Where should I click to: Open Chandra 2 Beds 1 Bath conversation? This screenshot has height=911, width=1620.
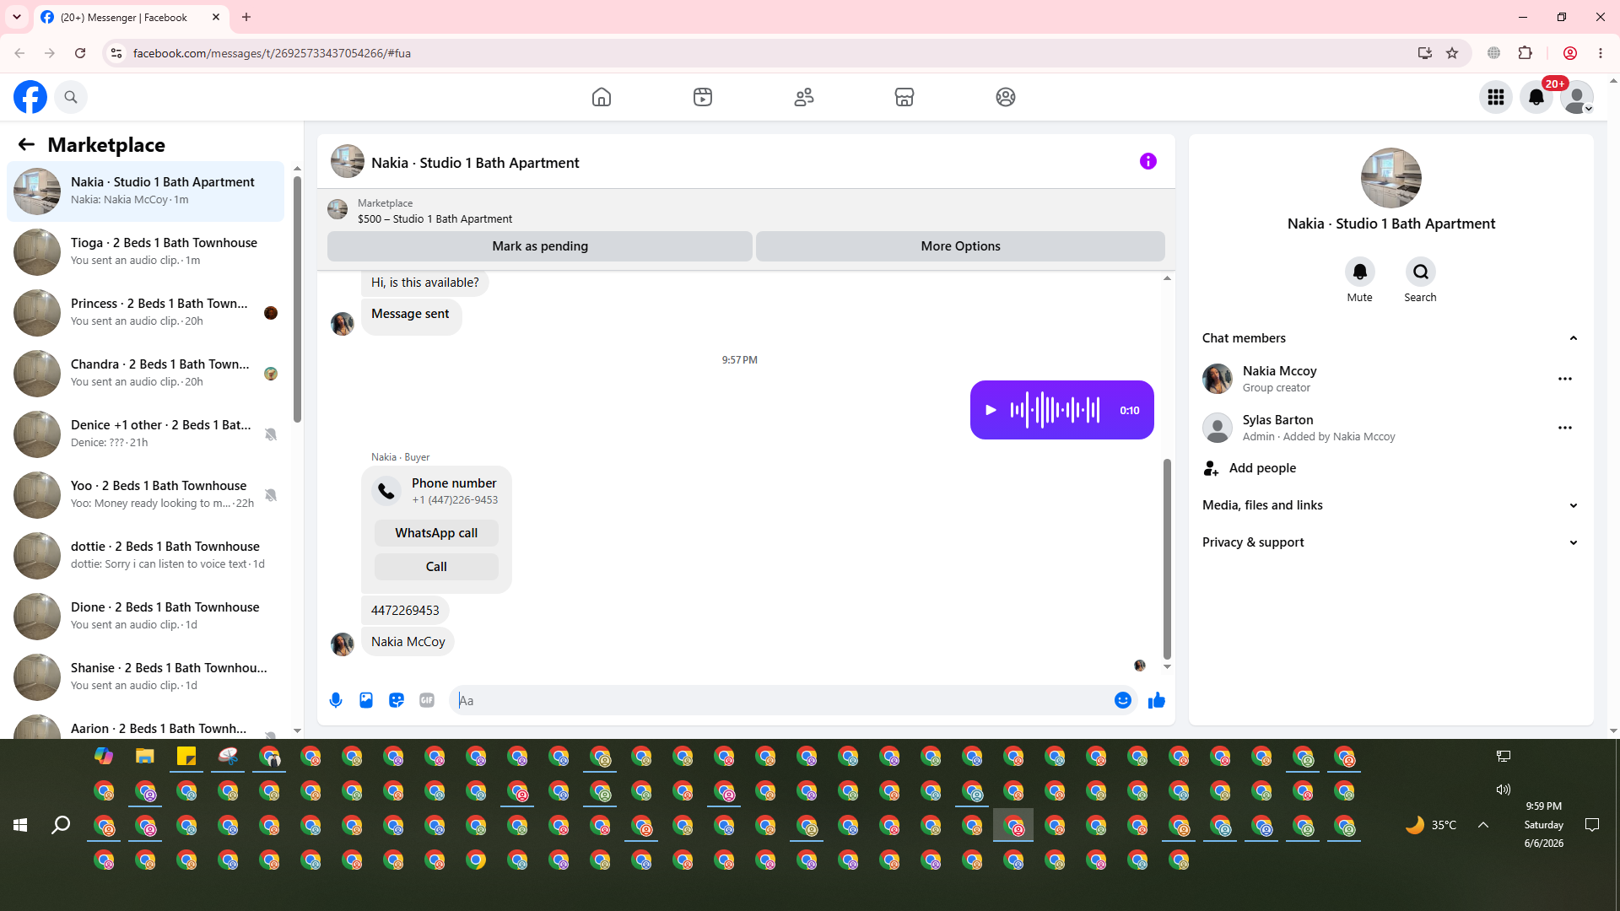(145, 374)
